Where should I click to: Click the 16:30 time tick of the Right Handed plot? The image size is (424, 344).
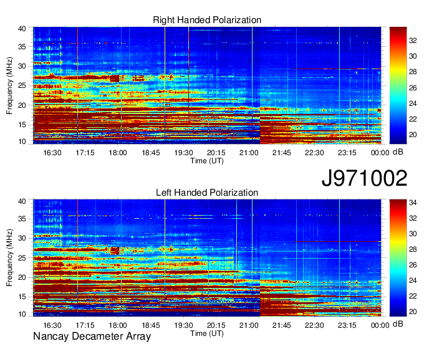click(x=52, y=153)
